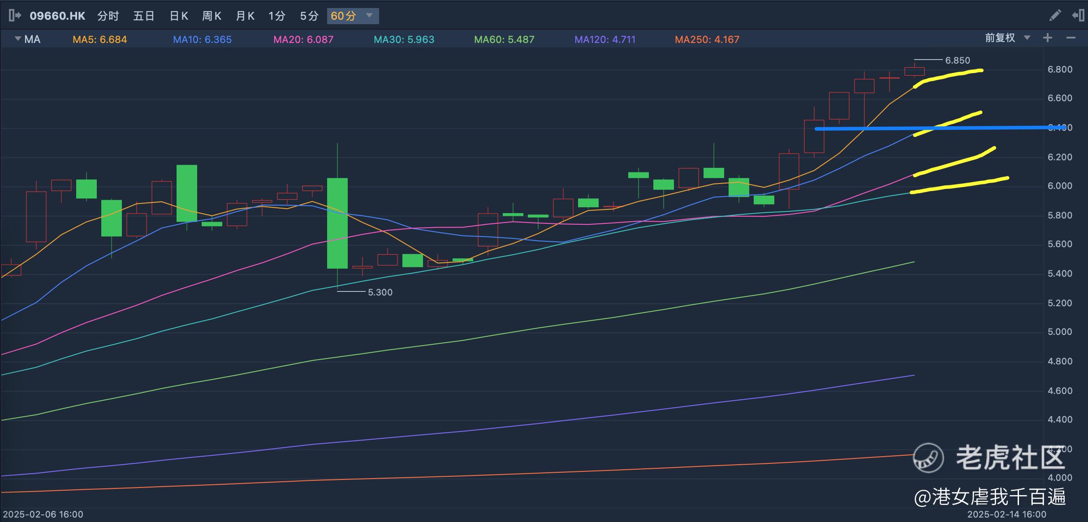Select the 周K weekly candlestick tab
1088x522 pixels.
(212, 16)
